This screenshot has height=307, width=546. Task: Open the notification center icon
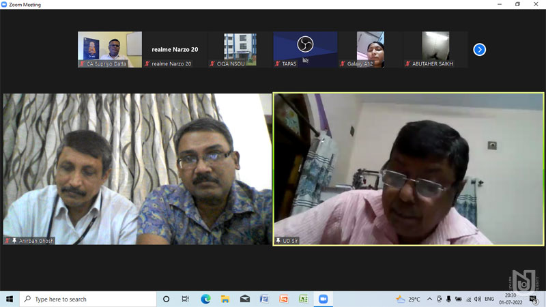coord(533,299)
